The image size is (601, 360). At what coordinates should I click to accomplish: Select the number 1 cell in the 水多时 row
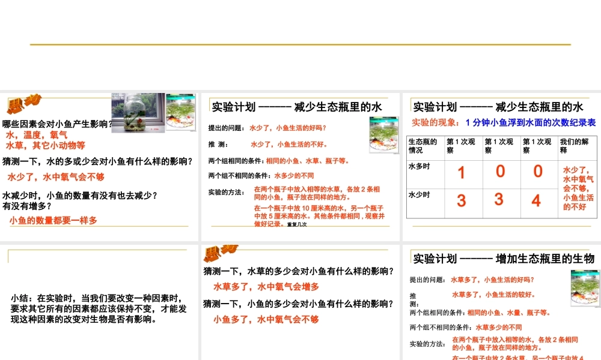pyautogui.click(x=461, y=173)
